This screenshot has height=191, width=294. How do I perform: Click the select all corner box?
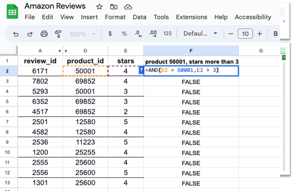pyautogui.click(x=9, y=51)
